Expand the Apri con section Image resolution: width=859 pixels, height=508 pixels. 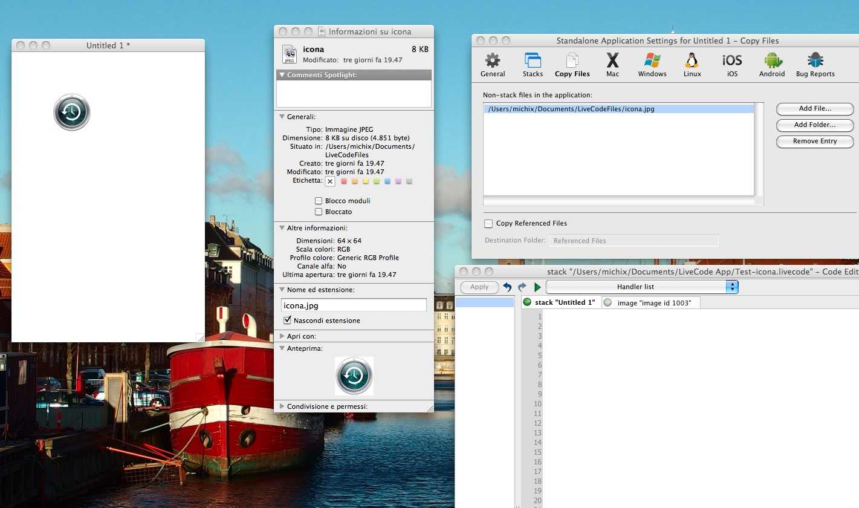(x=282, y=336)
